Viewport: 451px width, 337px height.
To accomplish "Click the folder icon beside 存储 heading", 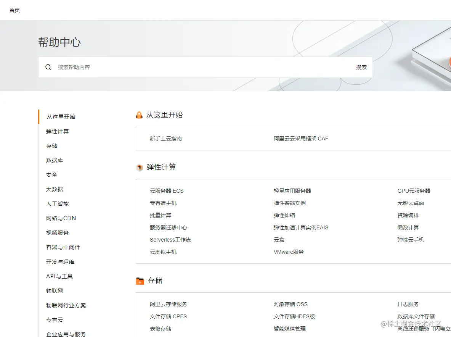I will (140, 281).
